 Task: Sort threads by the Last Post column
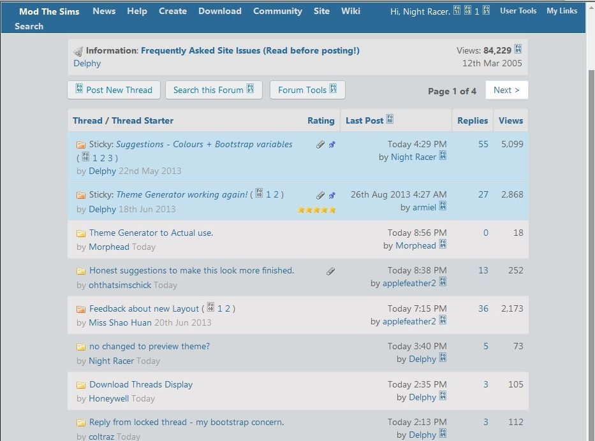[x=364, y=120]
